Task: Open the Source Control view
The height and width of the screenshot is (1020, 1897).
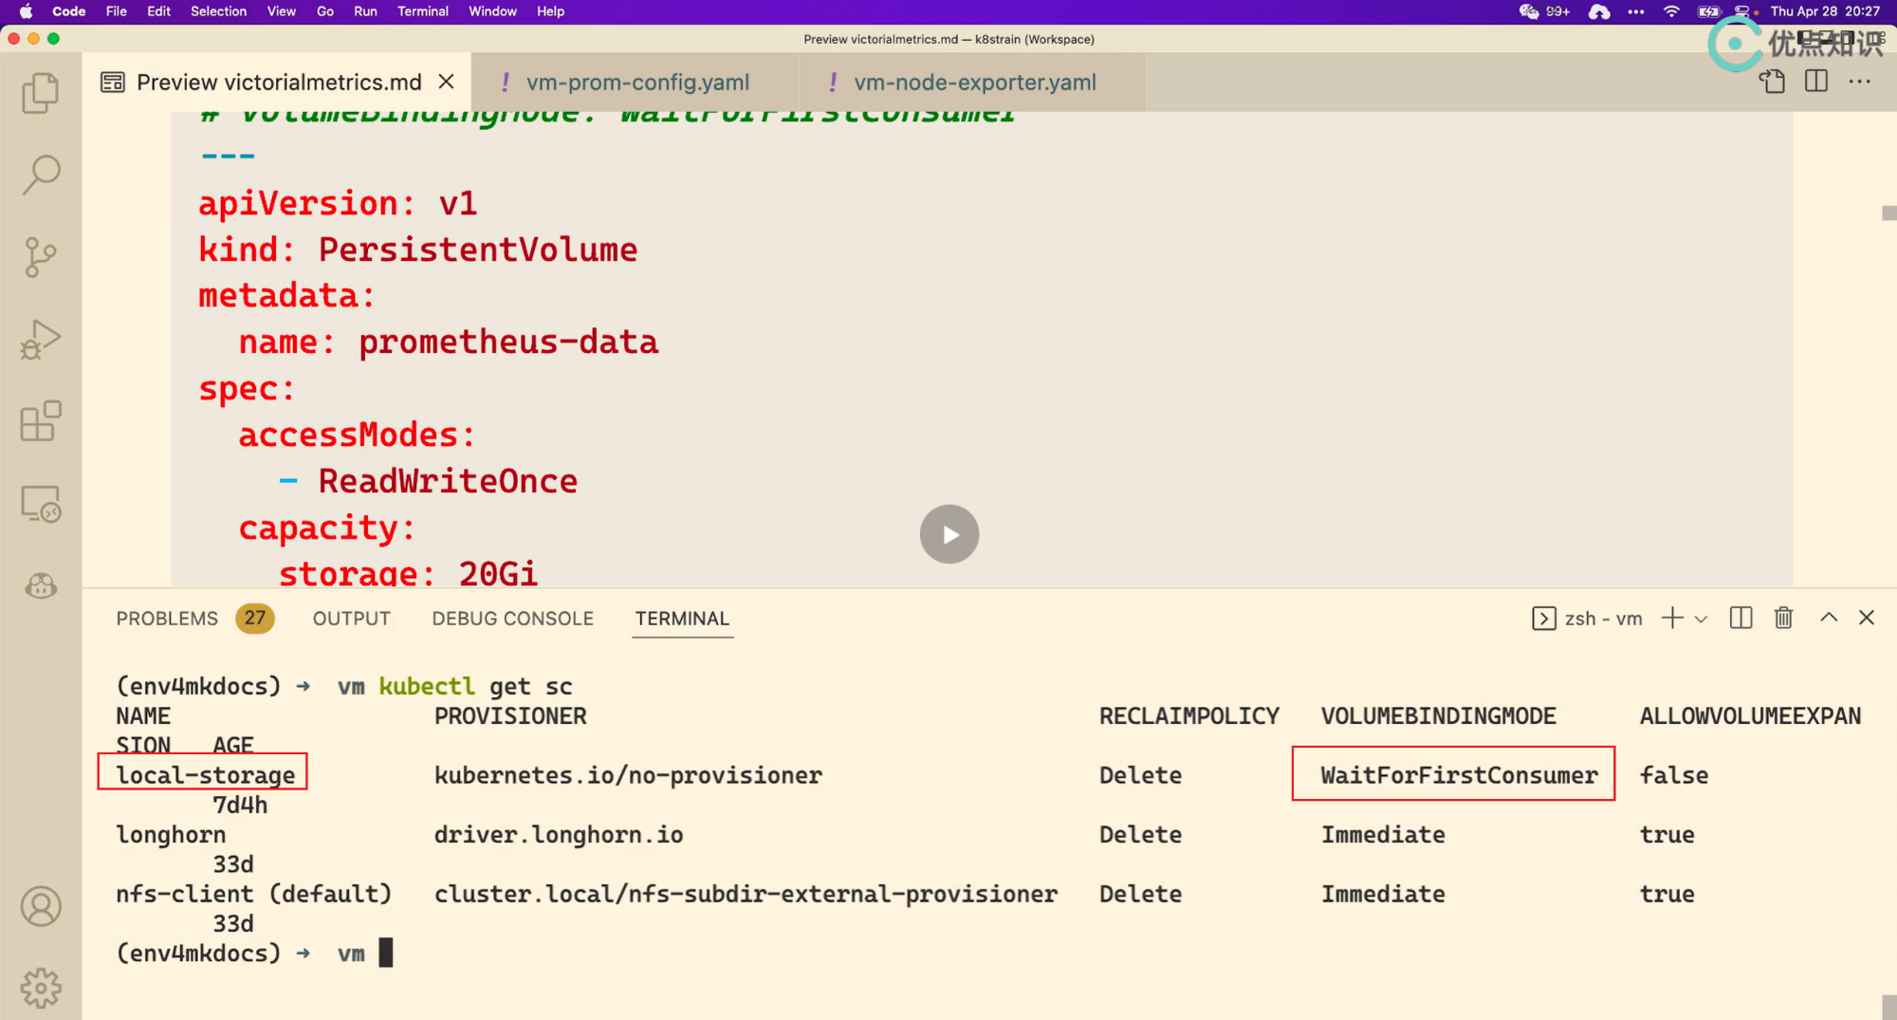Action: click(x=40, y=257)
